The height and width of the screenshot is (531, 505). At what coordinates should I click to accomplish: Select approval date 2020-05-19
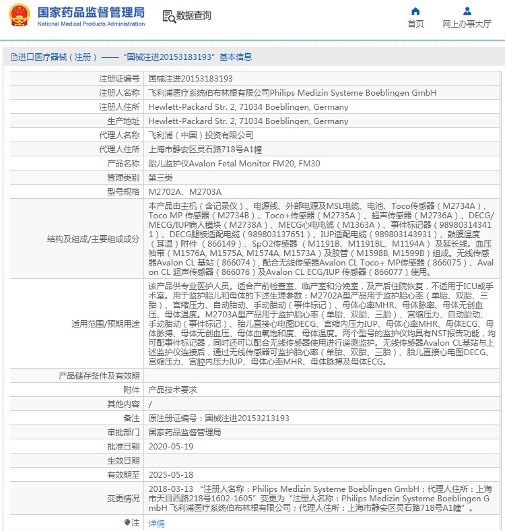(x=170, y=447)
